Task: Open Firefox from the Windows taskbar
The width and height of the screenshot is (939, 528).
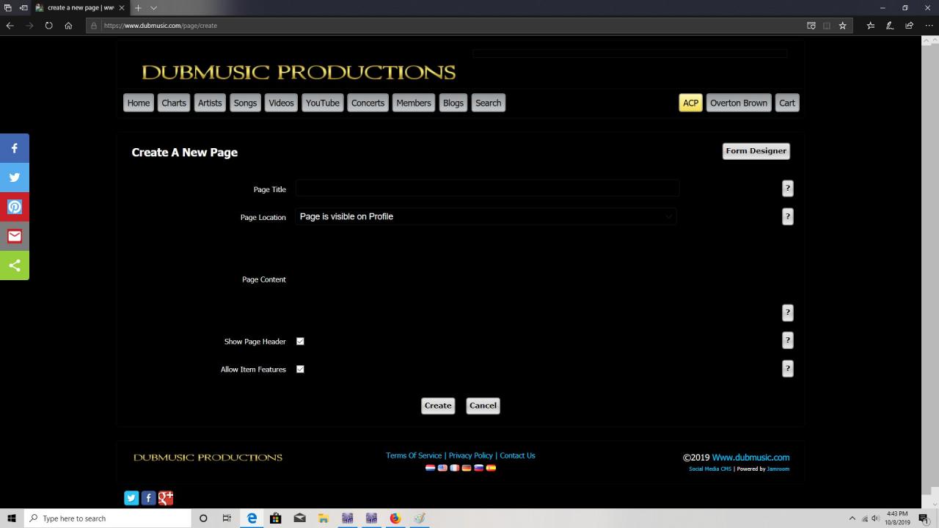Action: [395, 518]
